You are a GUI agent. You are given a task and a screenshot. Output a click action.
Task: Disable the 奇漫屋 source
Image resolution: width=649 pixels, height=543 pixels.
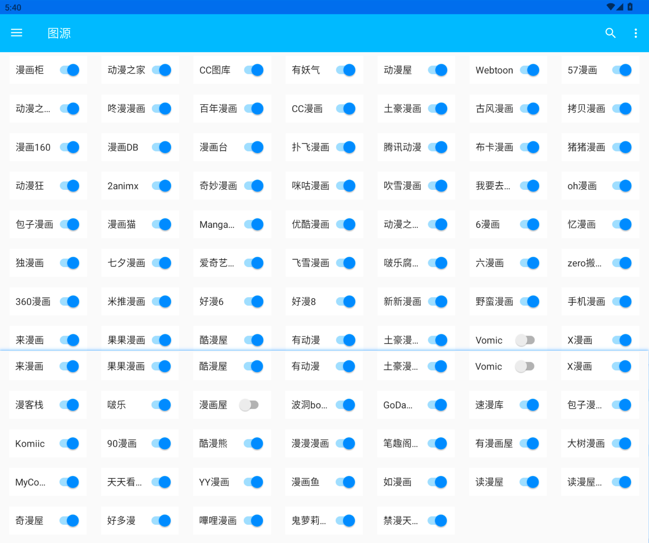point(69,521)
